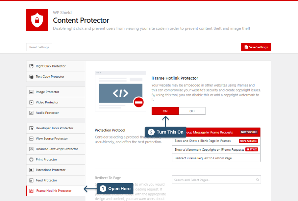This screenshot has width=298, height=201.
Task: Open the View Source Protector tab
Action: click(x=56, y=139)
